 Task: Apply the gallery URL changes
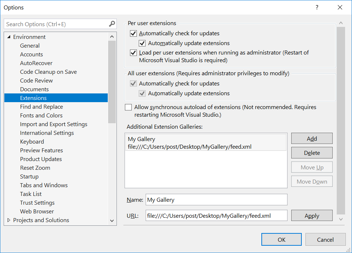pos(312,215)
